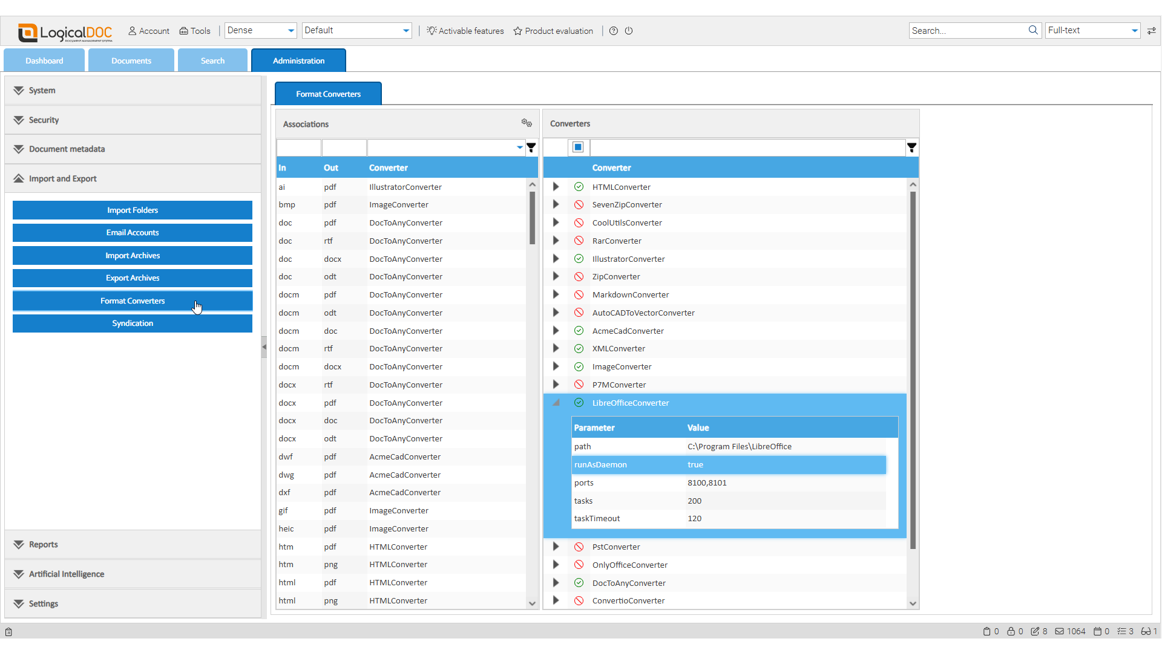This screenshot has width=1162, height=653.
Task: Click the messages envelope icon in status bar
Action: pos(1060,631)
